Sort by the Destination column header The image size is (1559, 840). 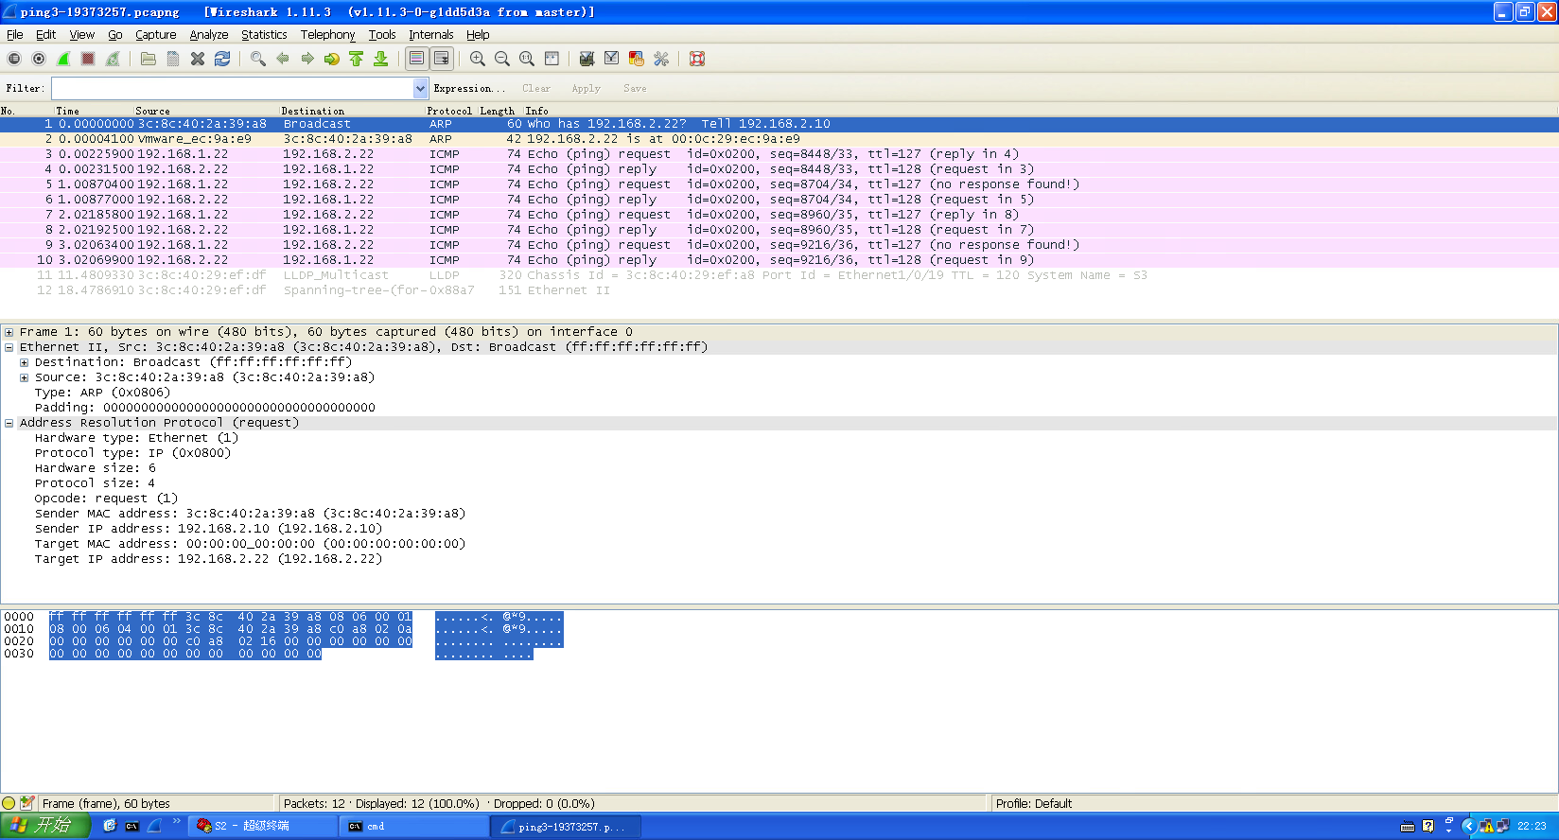pyautogui.click(x=313, y=111)
